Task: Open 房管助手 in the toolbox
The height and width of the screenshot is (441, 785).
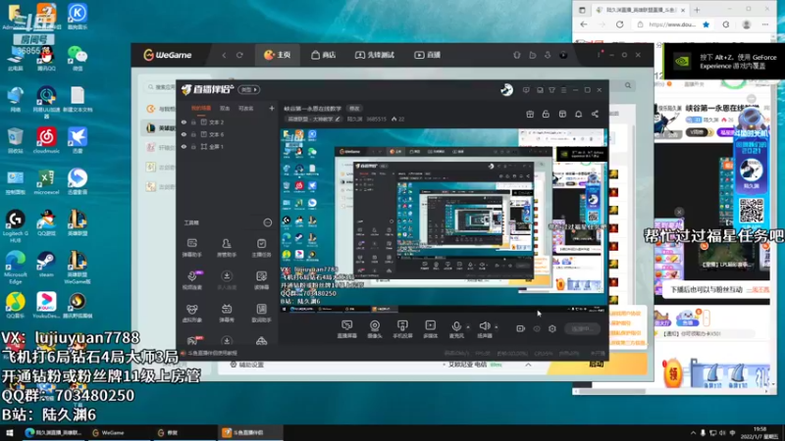Action: (227, 248)
